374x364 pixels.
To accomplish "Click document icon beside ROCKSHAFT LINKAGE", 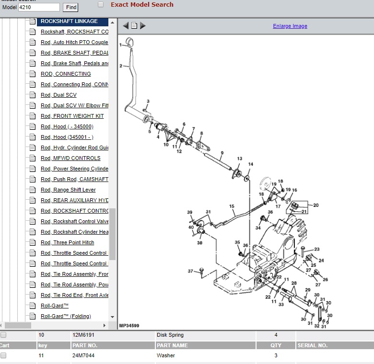I will [32, 22].
